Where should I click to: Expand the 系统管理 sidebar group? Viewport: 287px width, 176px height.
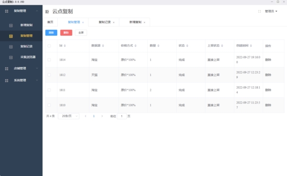pyautogui.click(x=37, y=80)
